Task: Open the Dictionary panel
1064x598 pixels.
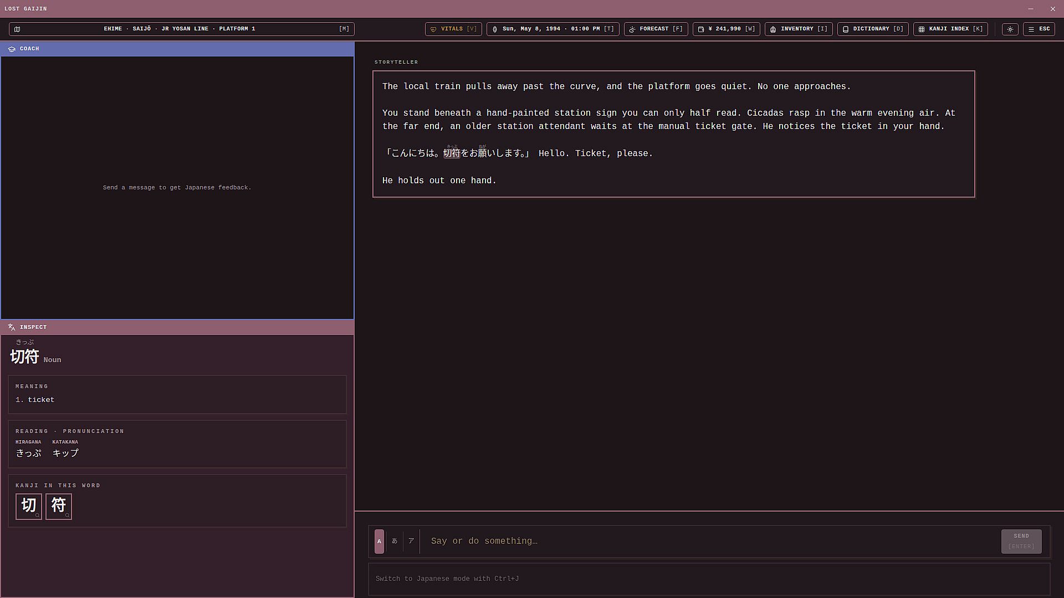Action: tap(873, 29)
